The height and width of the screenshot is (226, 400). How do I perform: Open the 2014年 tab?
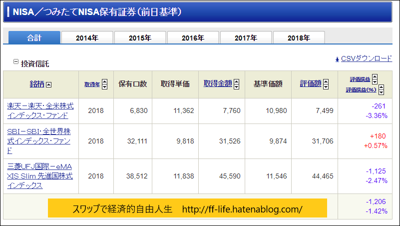click(87, 38)
